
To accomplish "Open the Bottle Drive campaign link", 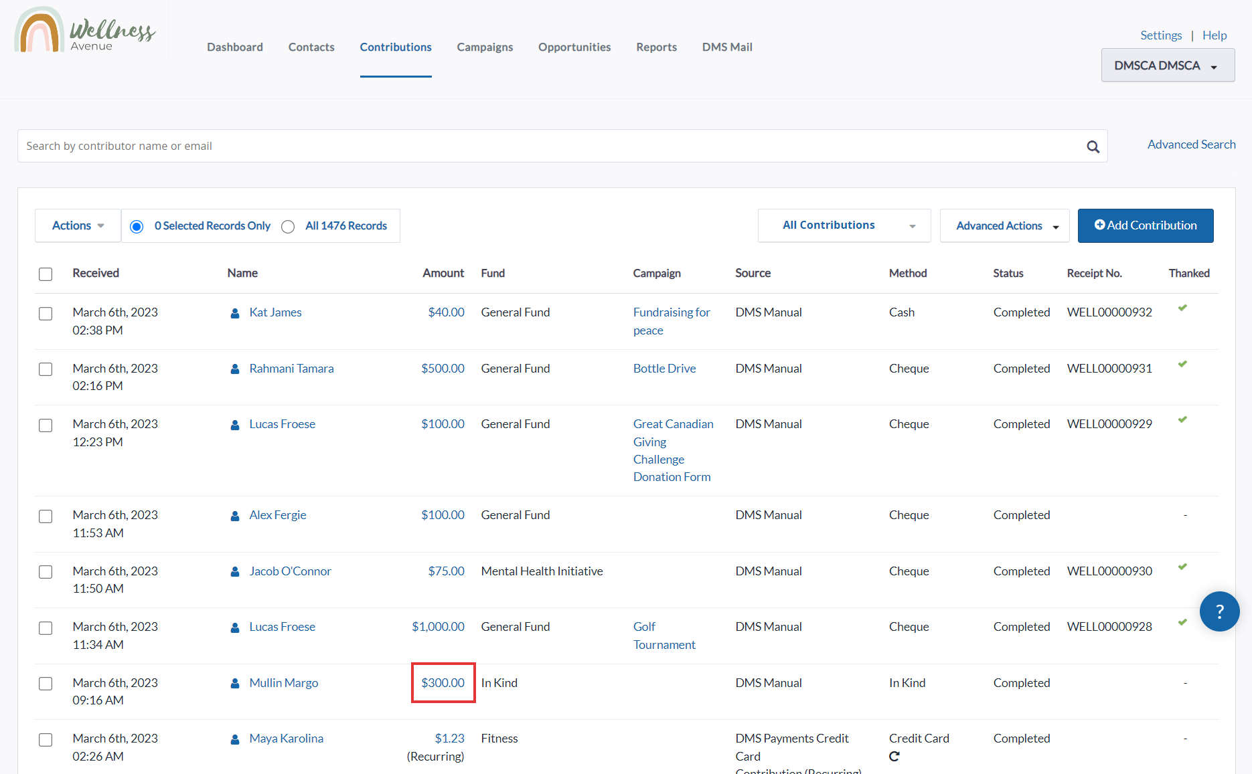I will click(664, 369).
